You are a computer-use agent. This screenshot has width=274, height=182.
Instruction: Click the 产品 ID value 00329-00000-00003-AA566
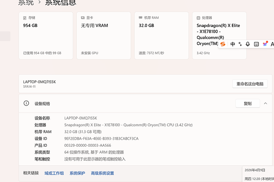pos(87,146)
